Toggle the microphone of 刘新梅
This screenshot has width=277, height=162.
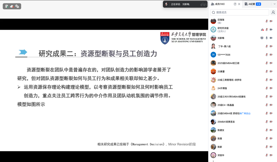pyautogui.click(x=267, y=38)
